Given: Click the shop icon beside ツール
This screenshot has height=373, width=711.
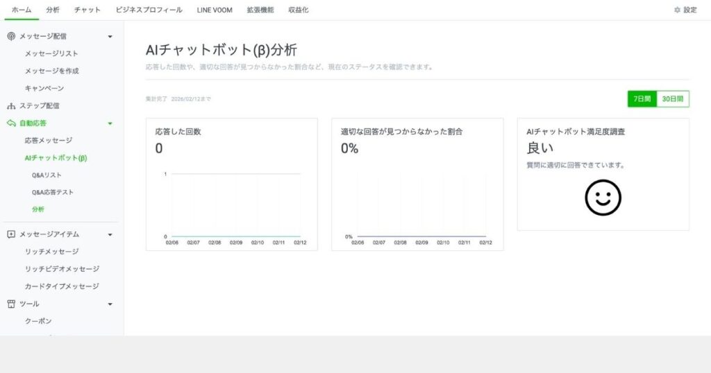Looking at the screenshot, I should [11, 304].
